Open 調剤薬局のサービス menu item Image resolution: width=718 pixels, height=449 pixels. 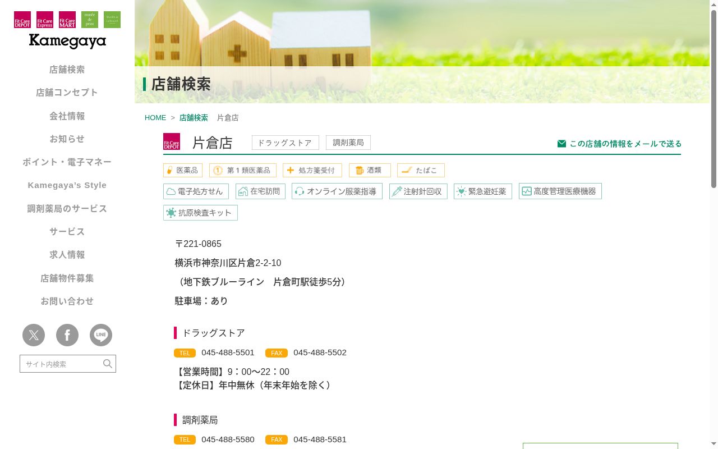click(67, 209)
